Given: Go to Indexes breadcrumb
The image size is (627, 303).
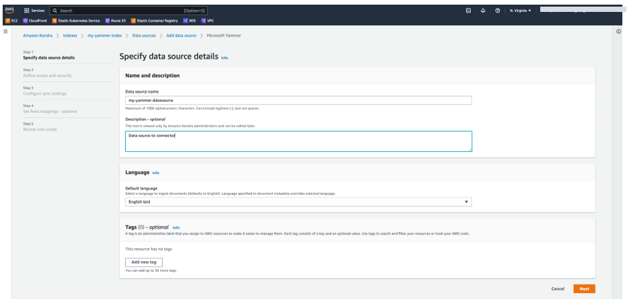Looking at the screenshot, I should coord(70,36).
